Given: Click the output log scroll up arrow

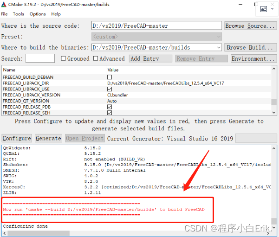Looking at the screenshot, I should click(x=274, y=148).
